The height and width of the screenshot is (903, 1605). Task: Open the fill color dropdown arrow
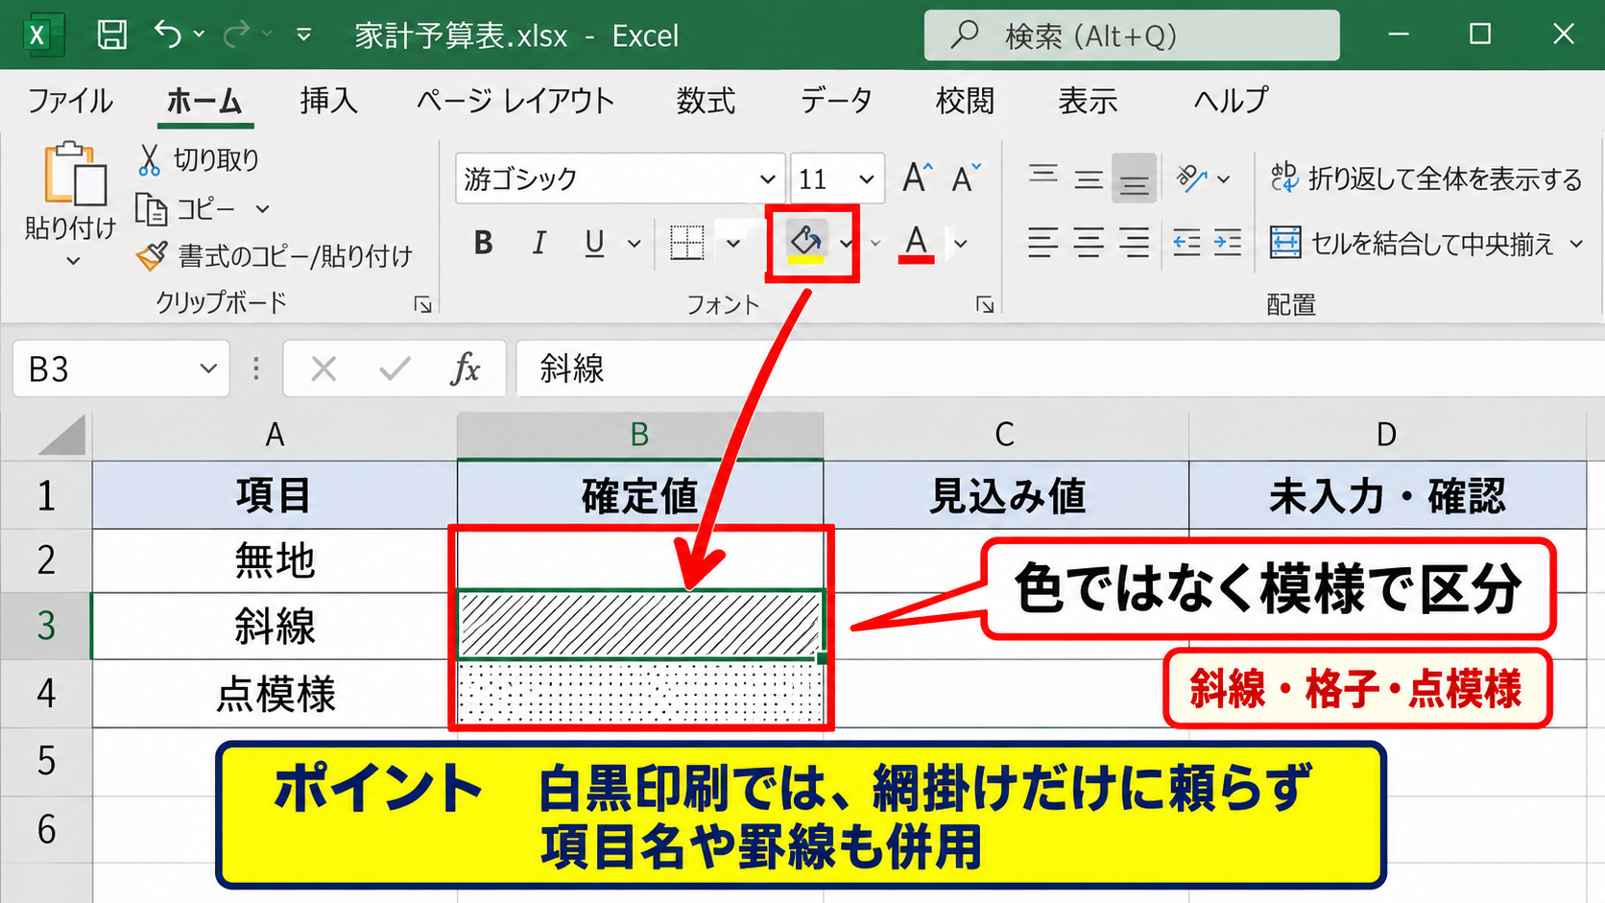pyautogui.click(x=846, y=244)
